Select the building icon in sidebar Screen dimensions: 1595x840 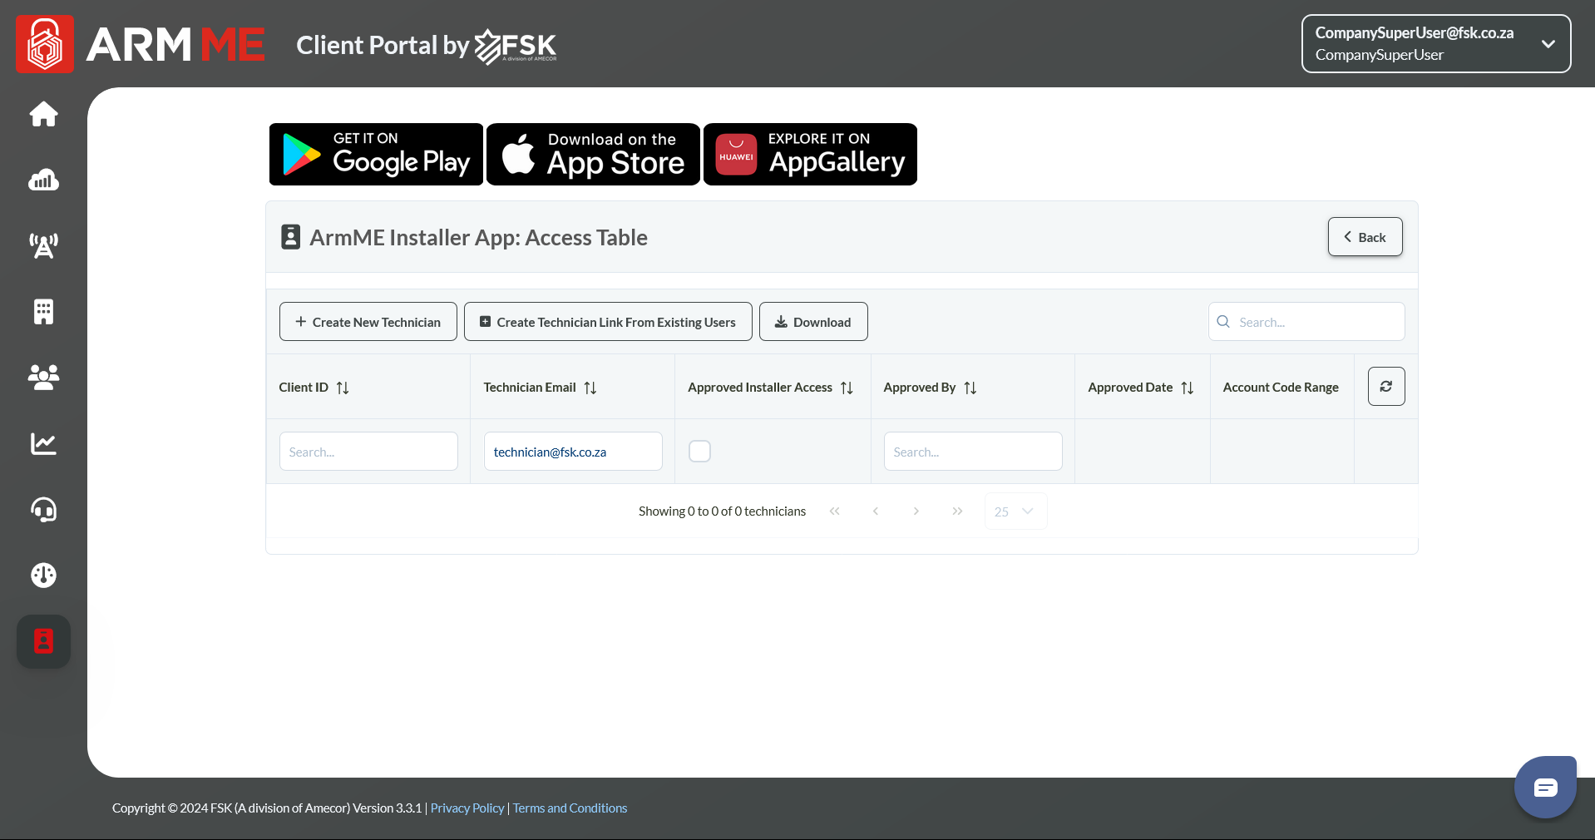43,312
